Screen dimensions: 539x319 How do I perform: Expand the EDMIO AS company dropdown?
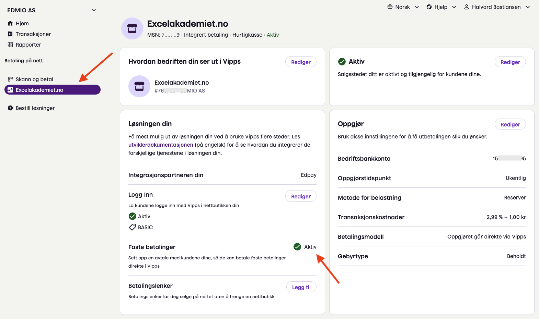click(x=93, y=10)
